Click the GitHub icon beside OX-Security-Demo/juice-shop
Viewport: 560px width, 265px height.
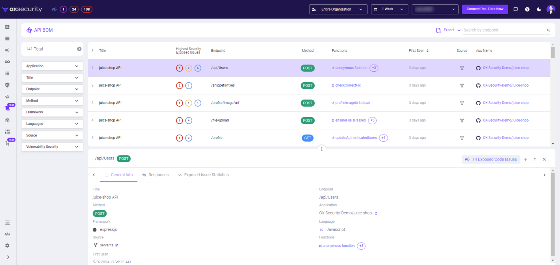478,68
